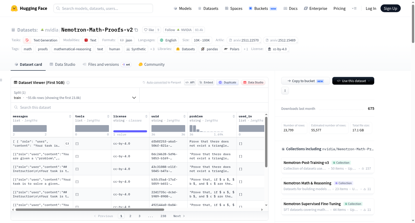This screenshot has height=223, width=415.
Task: Open the Nemotron-Post-Training-v3 collection
Action: tap(328, 165)
